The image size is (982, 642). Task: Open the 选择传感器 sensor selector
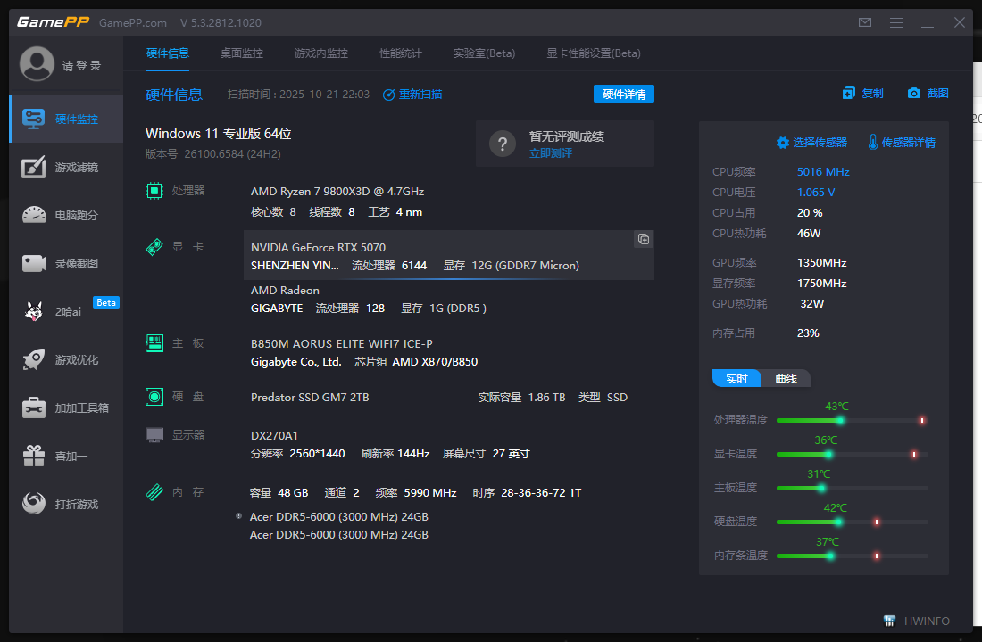(x=811, y=143)
